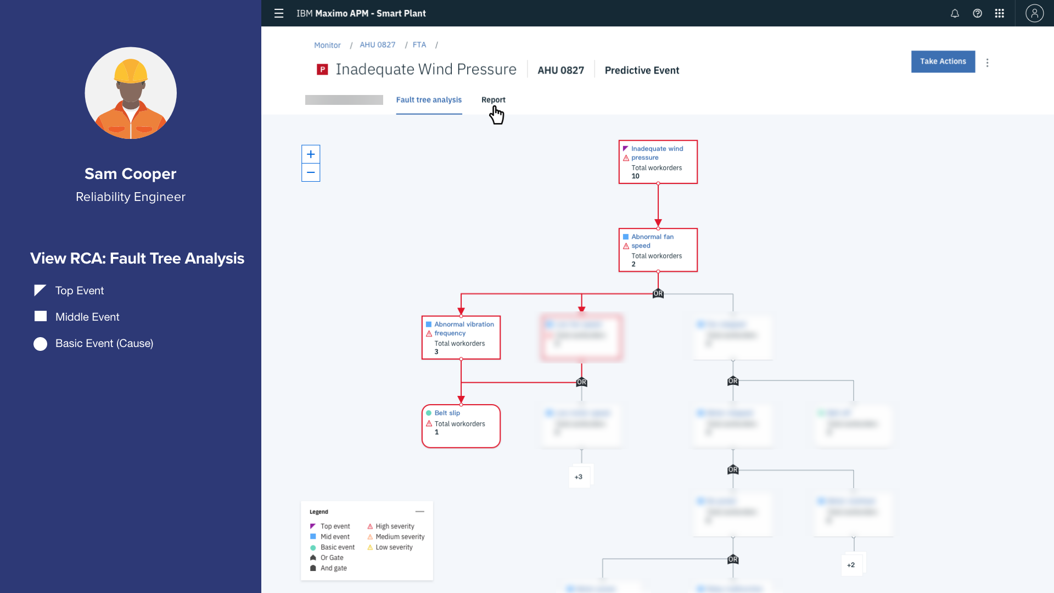Click the Top event legend flag icon
The width and height of the screenshot is (1054, 593).
coord(313,526)
